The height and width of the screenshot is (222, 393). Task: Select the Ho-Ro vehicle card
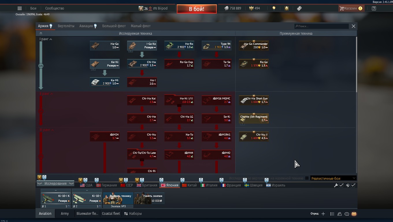click(x=179, y=46)
